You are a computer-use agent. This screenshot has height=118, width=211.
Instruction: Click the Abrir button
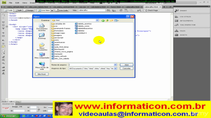click(x=127, y=65)
